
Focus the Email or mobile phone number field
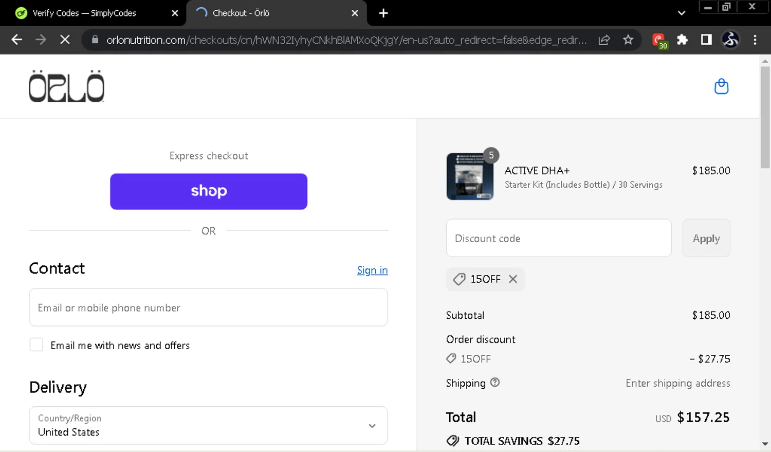208,307
